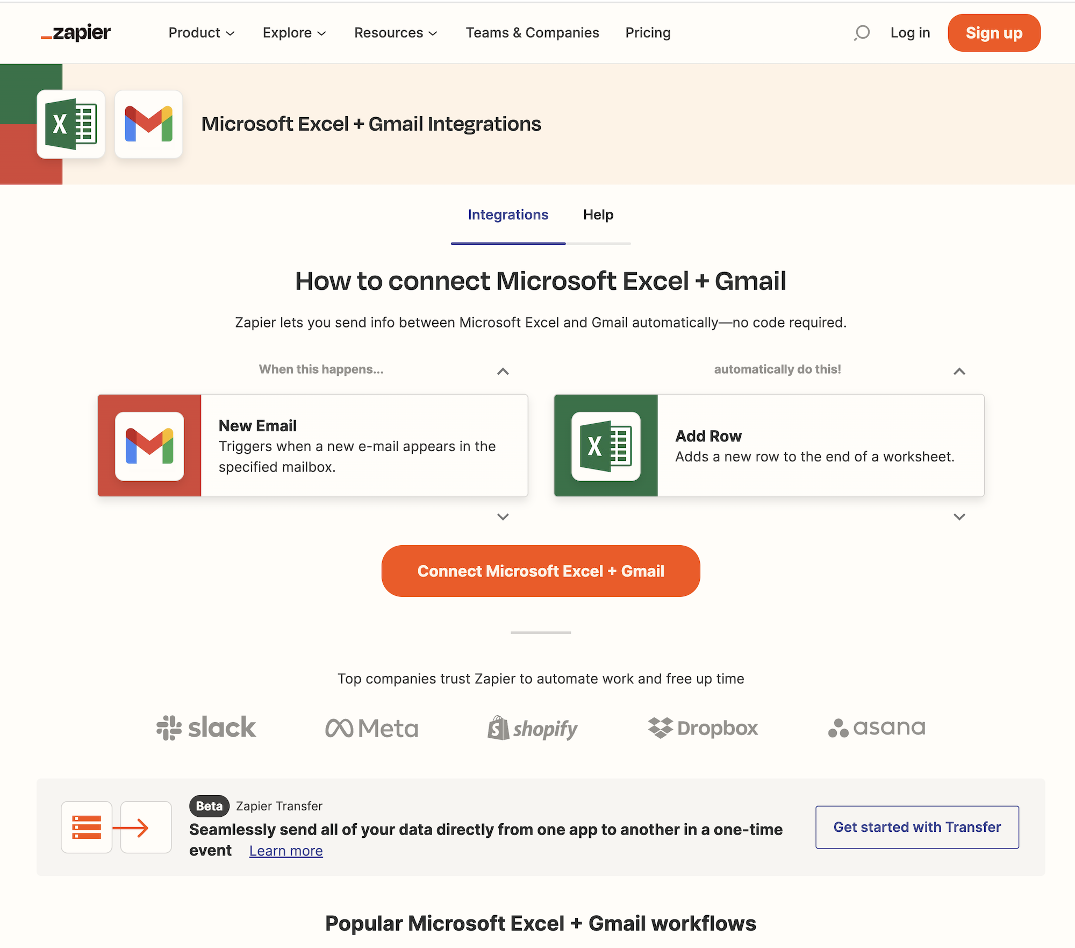Show next trigger with down chevron

pyautogui.click(x=503, y=517)
